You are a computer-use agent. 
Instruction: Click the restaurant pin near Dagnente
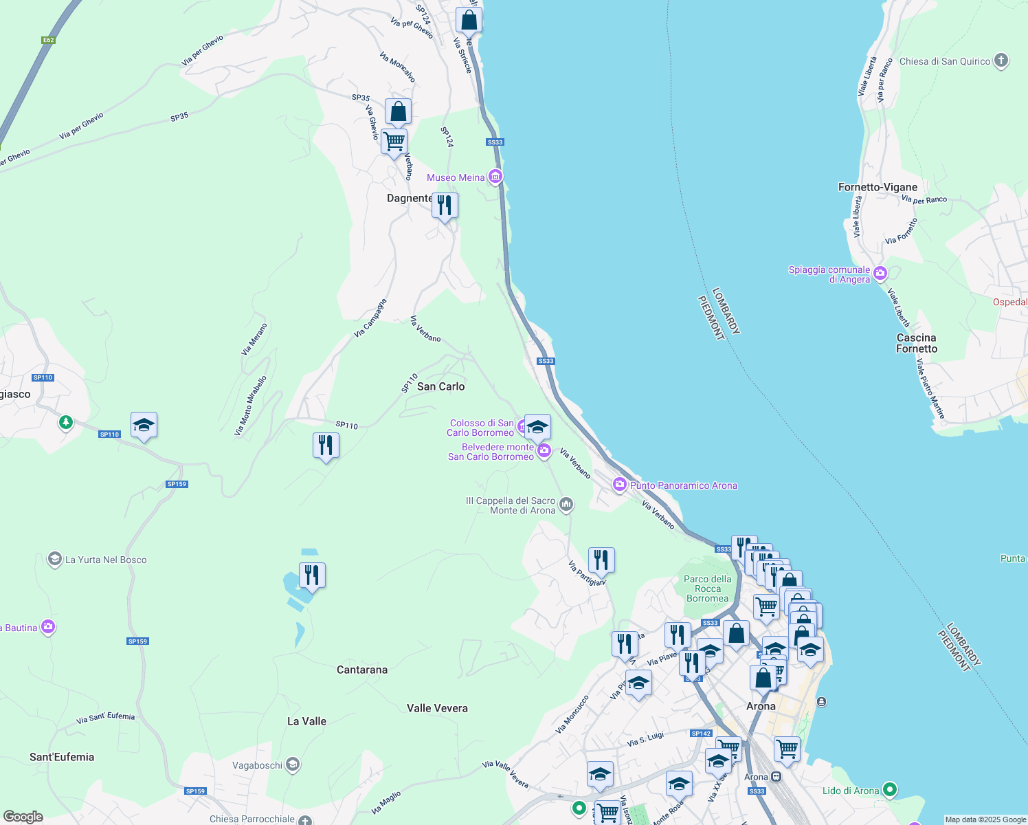445,207
